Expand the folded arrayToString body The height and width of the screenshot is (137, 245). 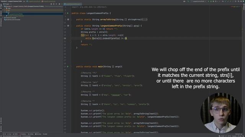(x=145, y=19)
